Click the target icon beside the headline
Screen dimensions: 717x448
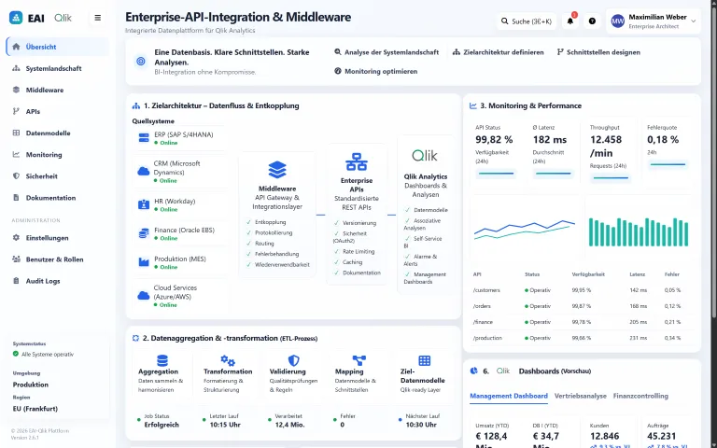click(x=141, y=62)
